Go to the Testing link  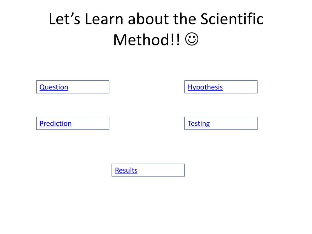199,124
